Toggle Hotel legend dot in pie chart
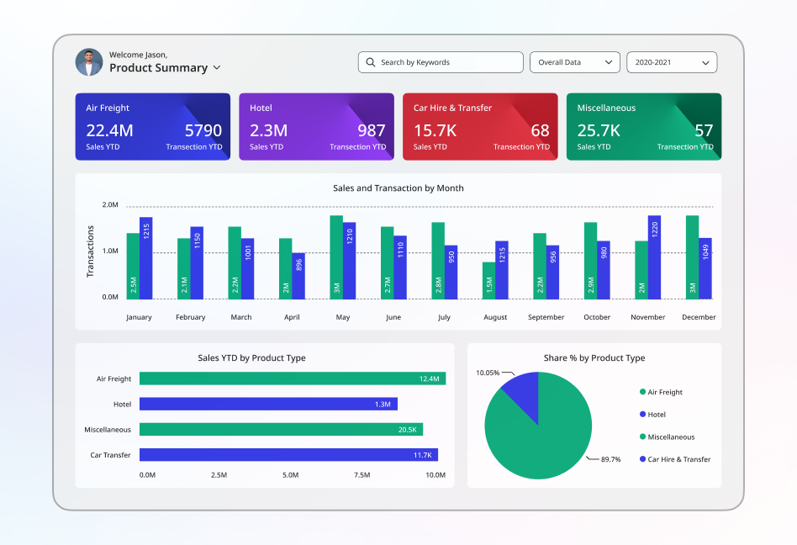 (642, 414)
